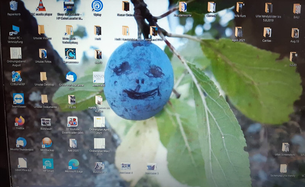Select the MozBackup desktop icon
The image size is (305, 187).
pyautogui.click(x=47, y=143)
